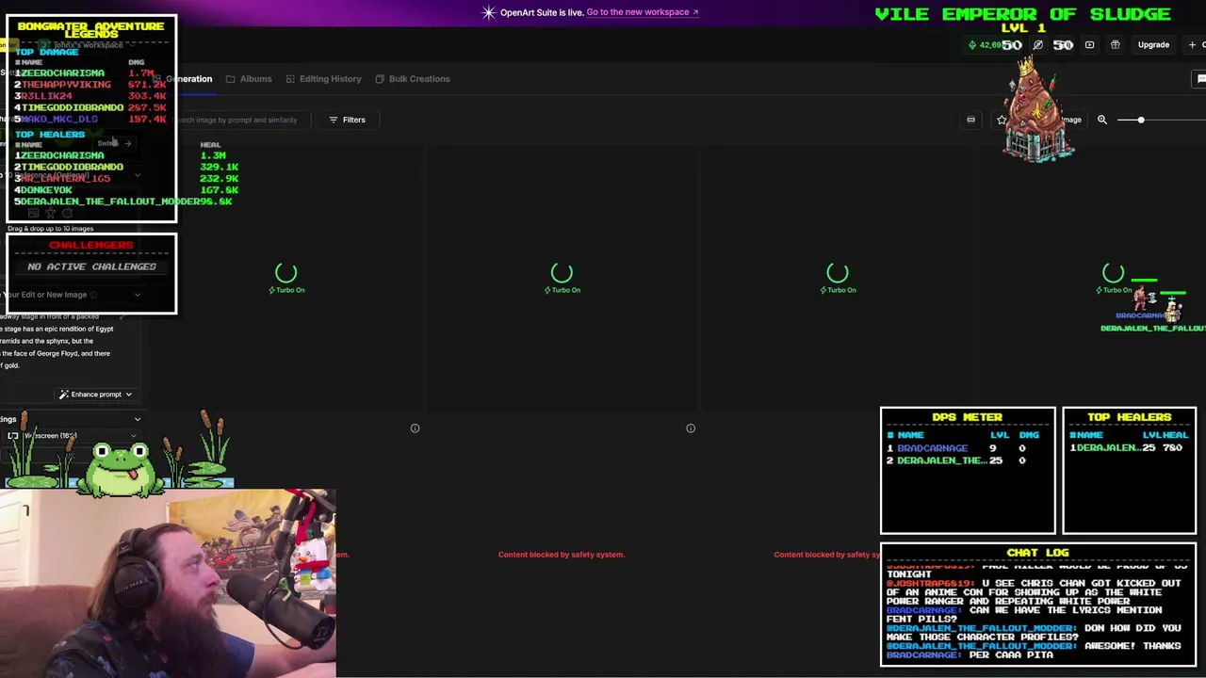Switch to the Bulk Creations tab
Viewport: 1206px width, 678px height.
tap(413, 79)
